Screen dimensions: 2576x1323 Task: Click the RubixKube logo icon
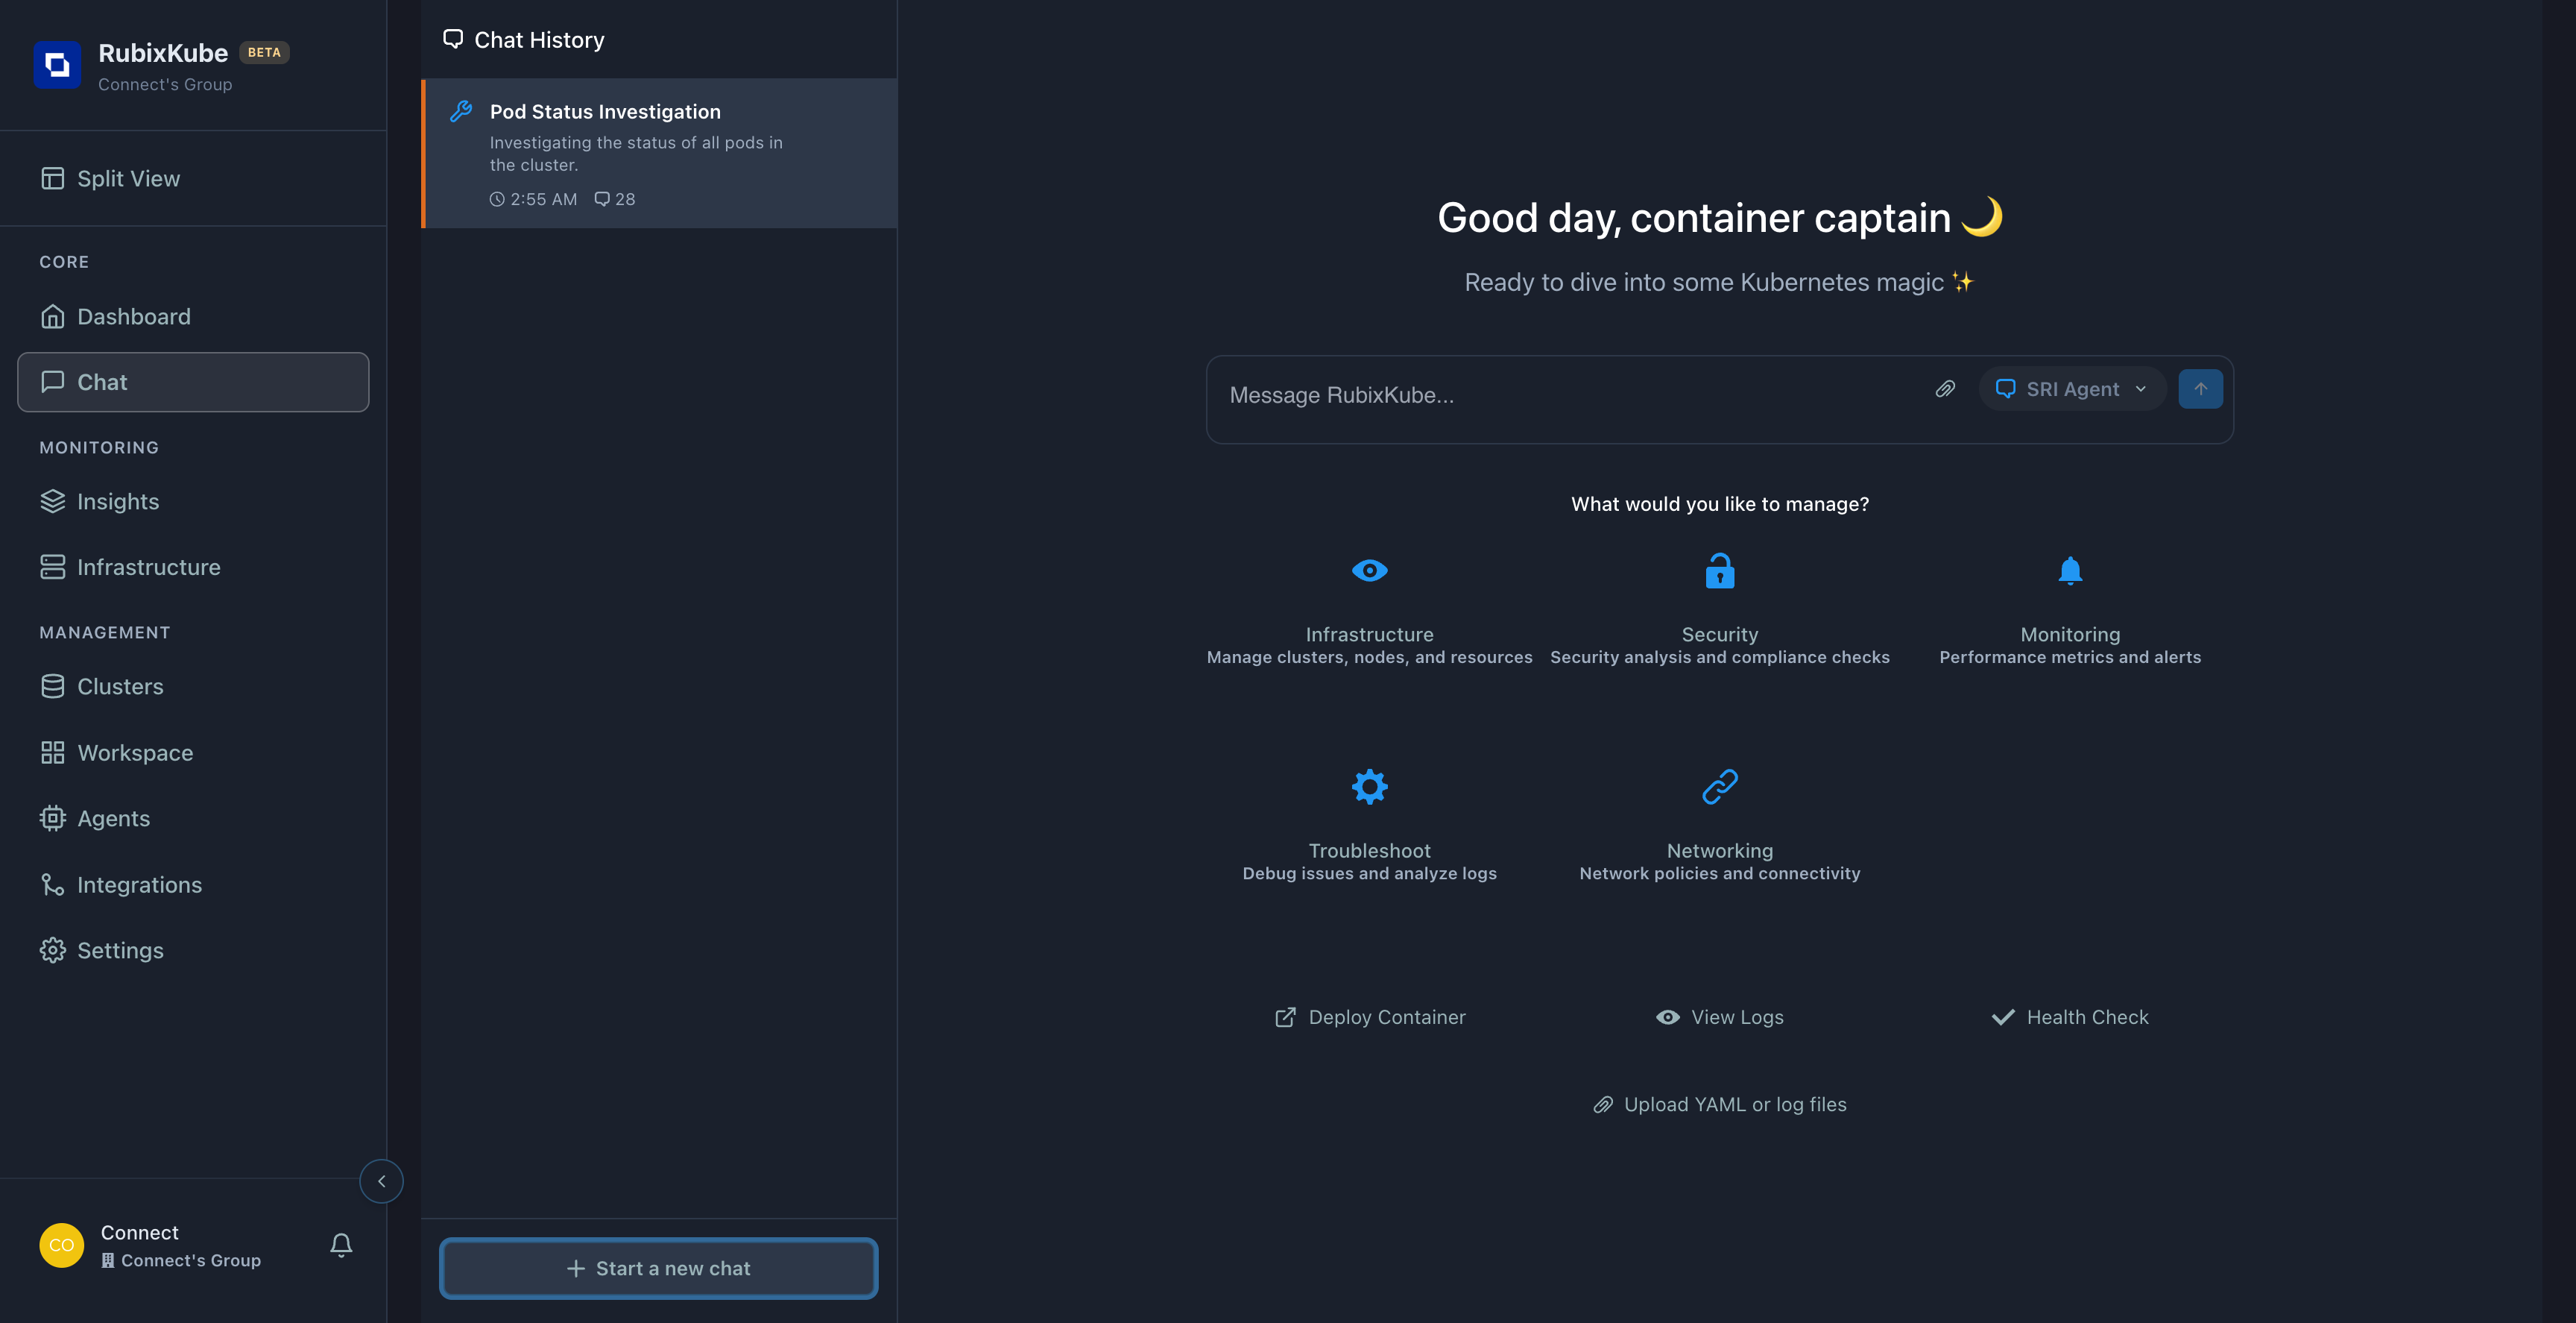click(x=57, y=65)
